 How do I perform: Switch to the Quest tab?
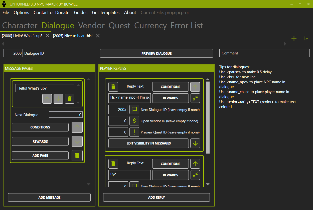point(119,26)
